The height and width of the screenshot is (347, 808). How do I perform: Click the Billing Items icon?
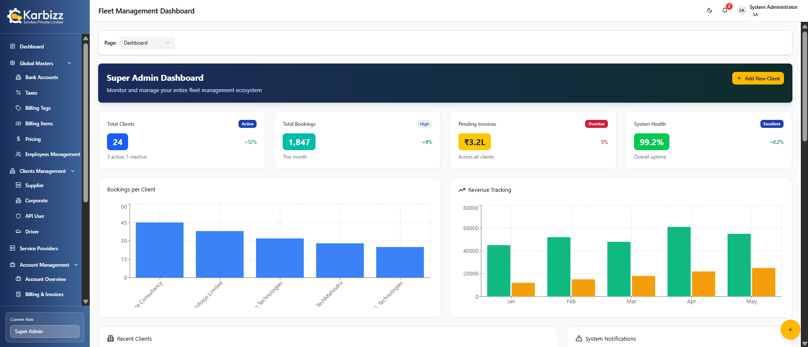tap(18, 124)
